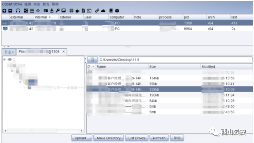Sort sessions by computer column header

click(121, 17)
